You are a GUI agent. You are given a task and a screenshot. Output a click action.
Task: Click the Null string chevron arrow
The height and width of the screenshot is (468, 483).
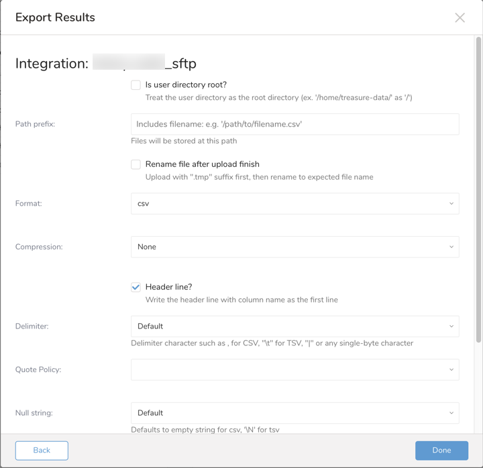[x=451, y=413]
